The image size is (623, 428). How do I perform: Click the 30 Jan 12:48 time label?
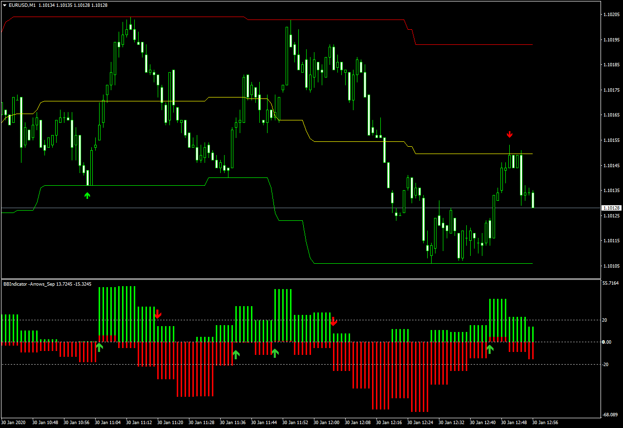(x=514, y=423)
